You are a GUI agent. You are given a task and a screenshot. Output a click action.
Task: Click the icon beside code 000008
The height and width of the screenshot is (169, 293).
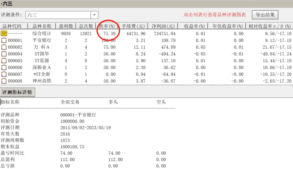coord(4,81)
